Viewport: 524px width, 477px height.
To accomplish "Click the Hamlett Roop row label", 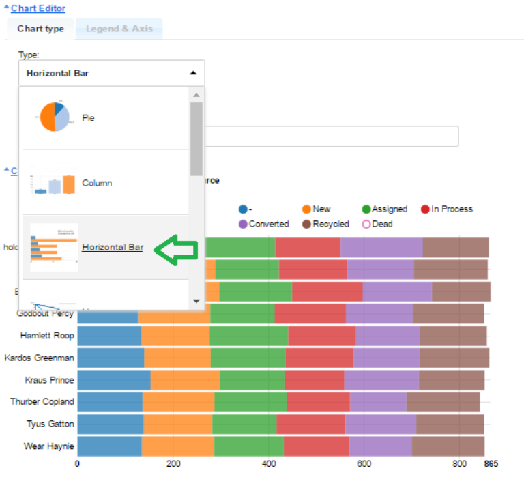I will coord(47,336).
